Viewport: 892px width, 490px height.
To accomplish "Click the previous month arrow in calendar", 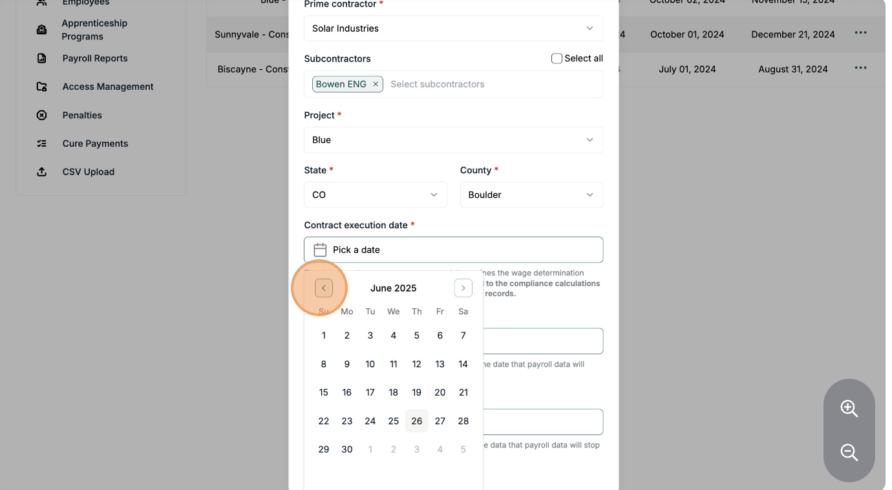I will [x=324, y=288].
